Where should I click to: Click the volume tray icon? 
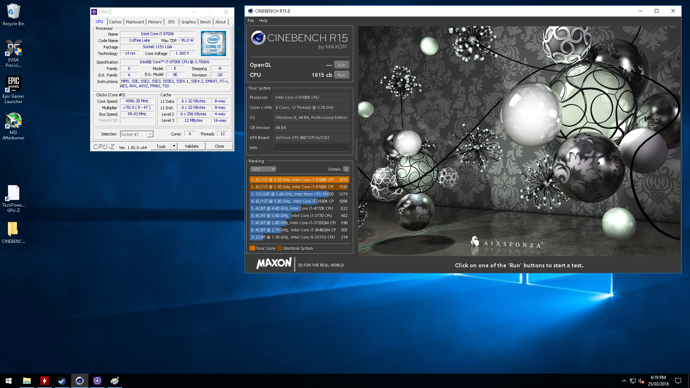(x=641, y=381)
